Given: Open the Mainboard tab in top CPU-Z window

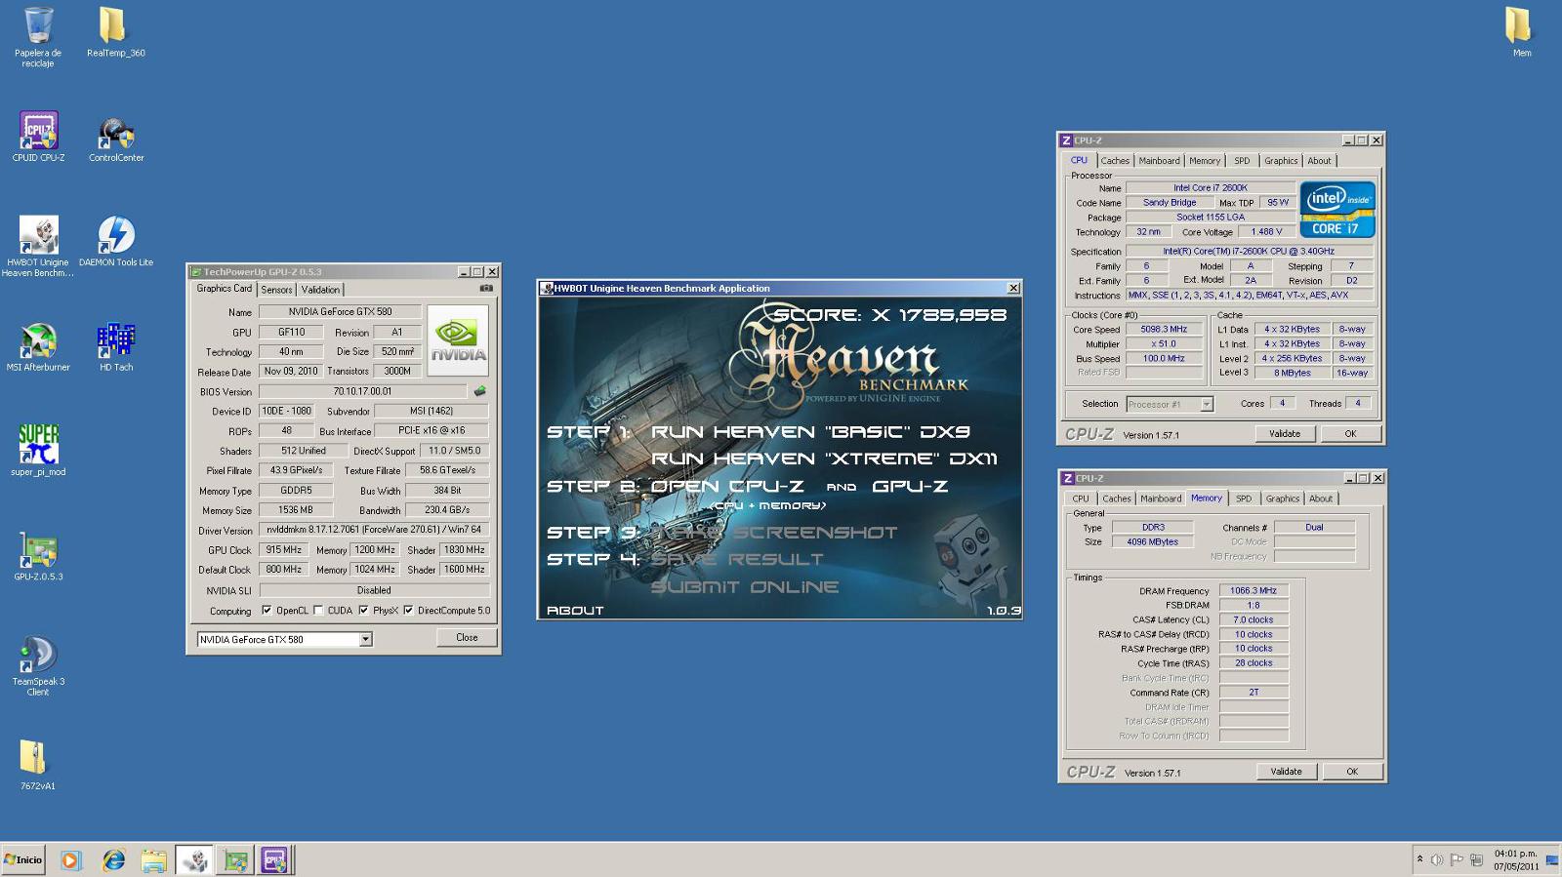Looking at the screenshot, I should click(x=1159, y=161).
